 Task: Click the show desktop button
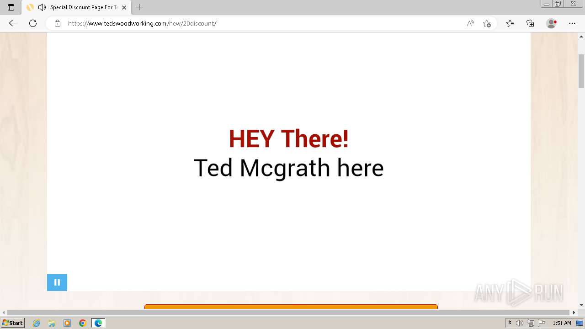click(580, 323)
